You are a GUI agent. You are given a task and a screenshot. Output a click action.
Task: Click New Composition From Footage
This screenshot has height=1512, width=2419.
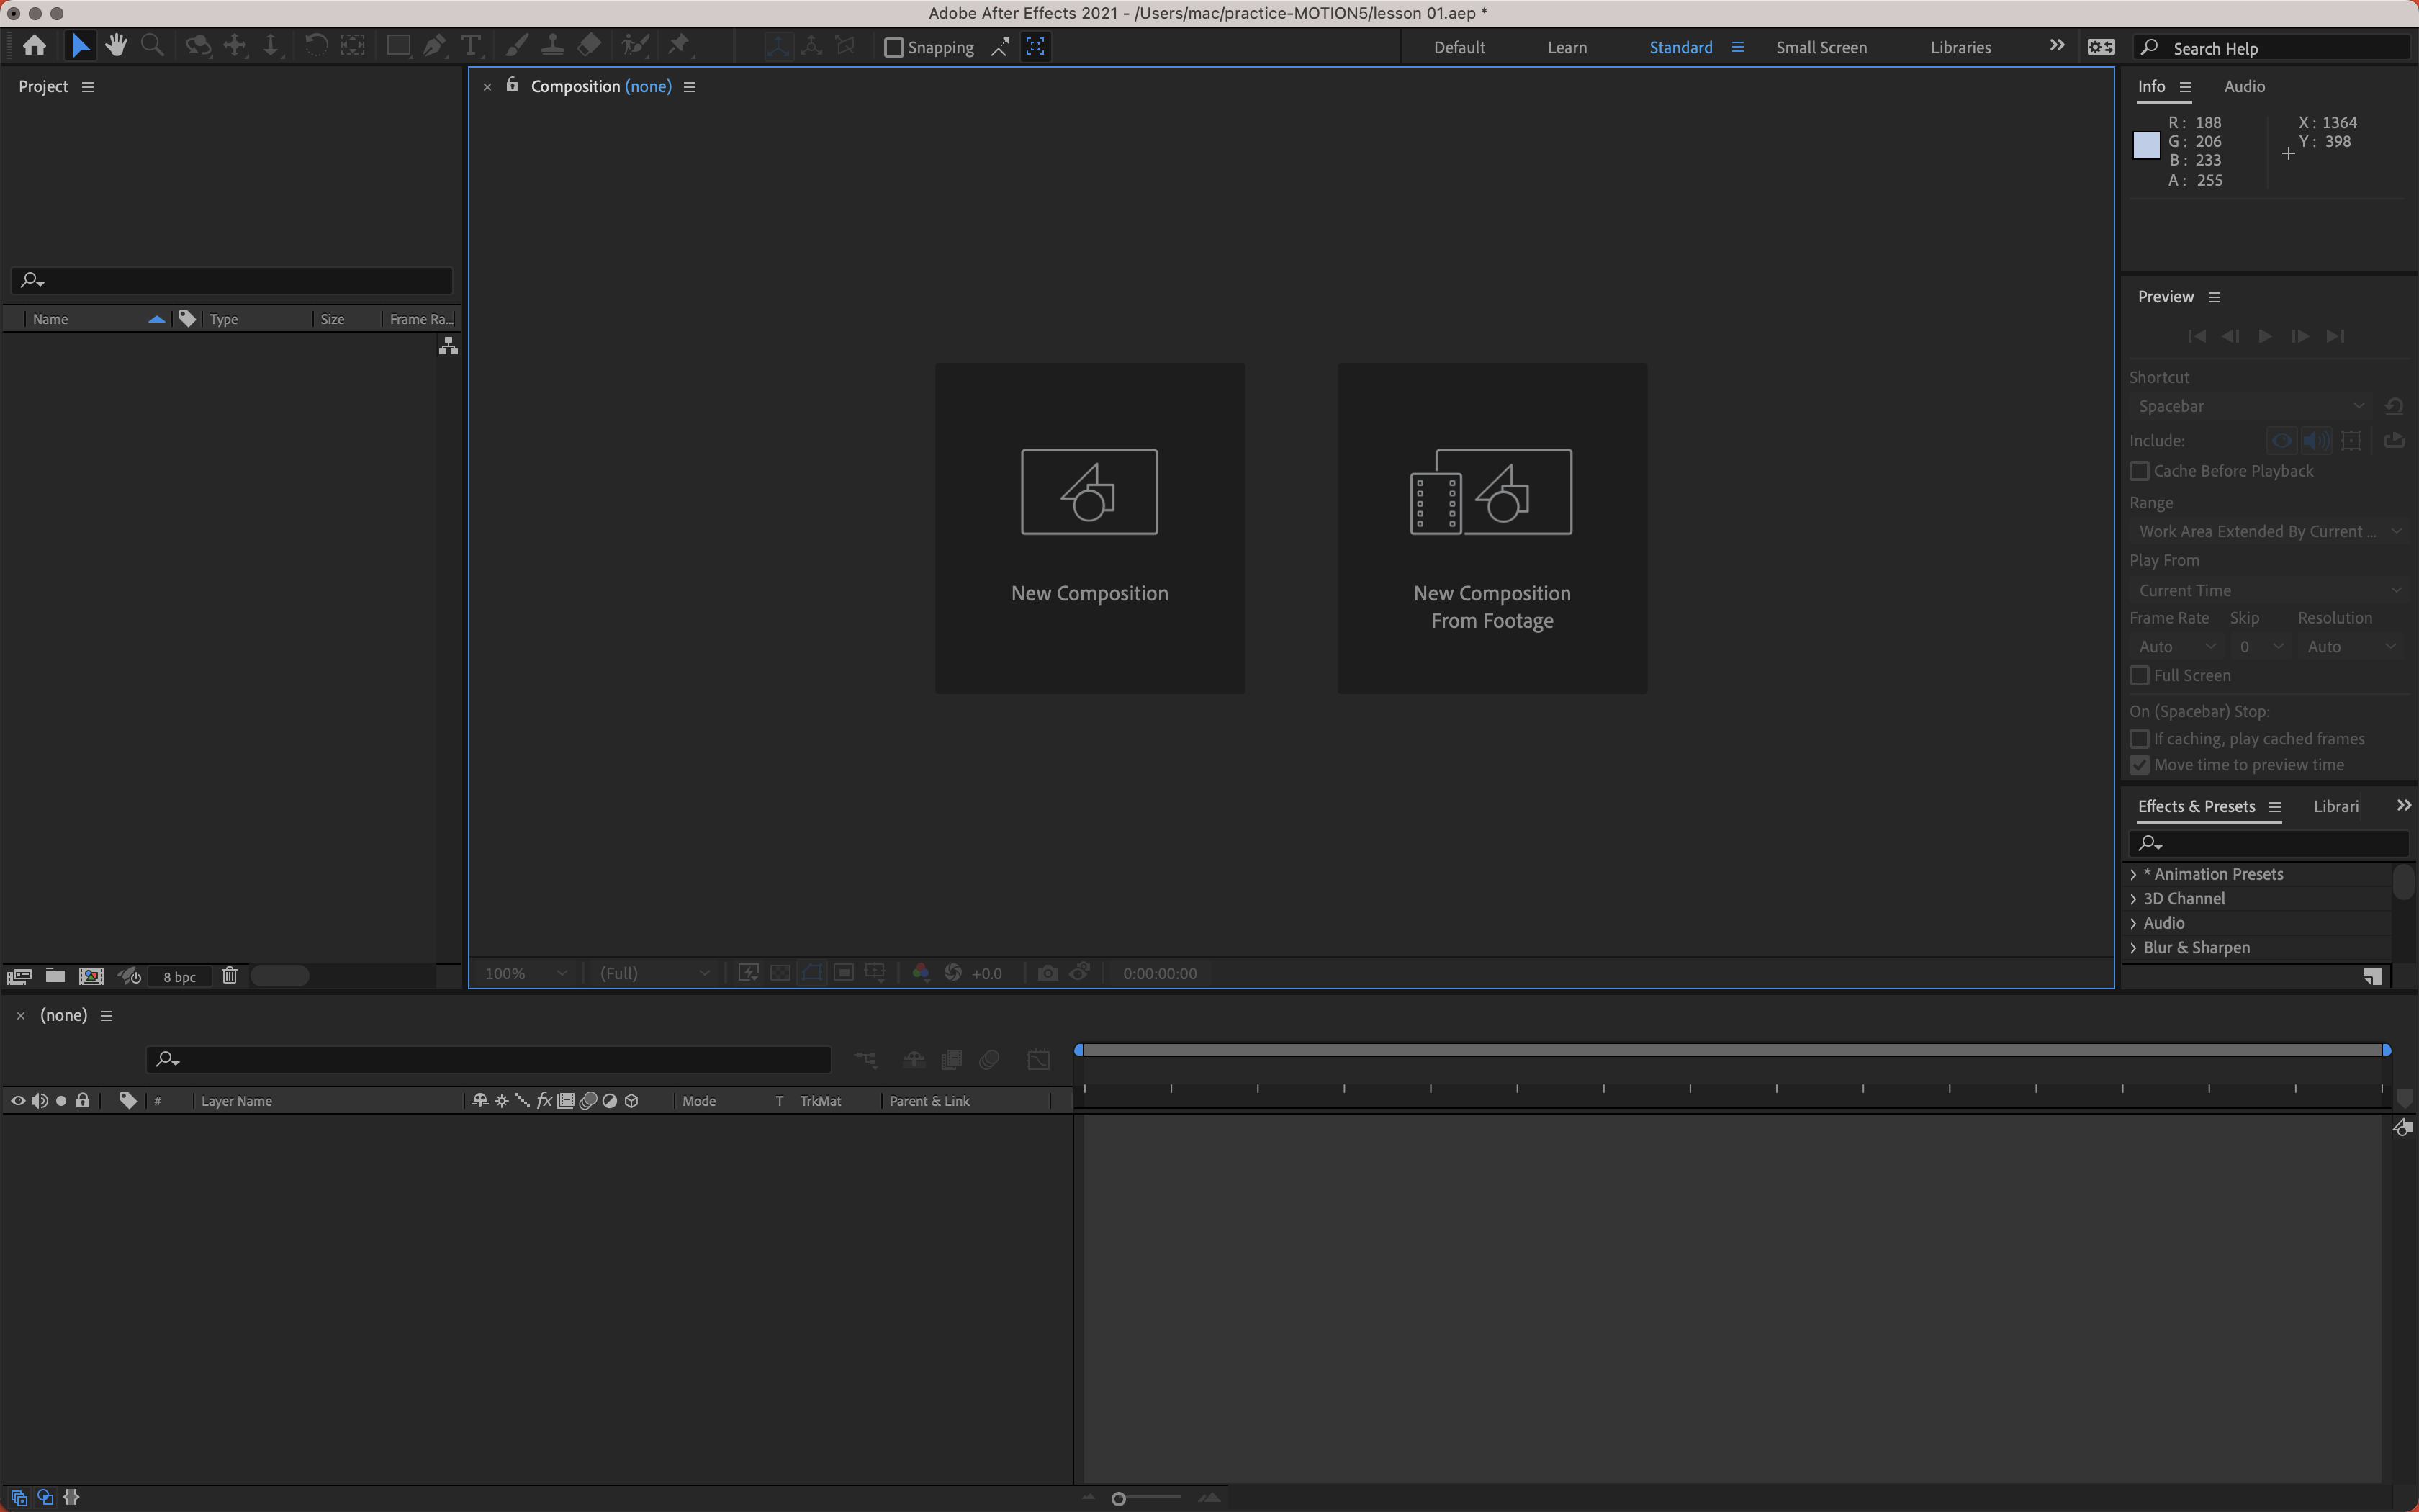pos(1492,528)
